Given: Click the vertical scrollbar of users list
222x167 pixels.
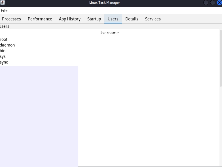Looking at the screenshot, I should pos(221,58).
